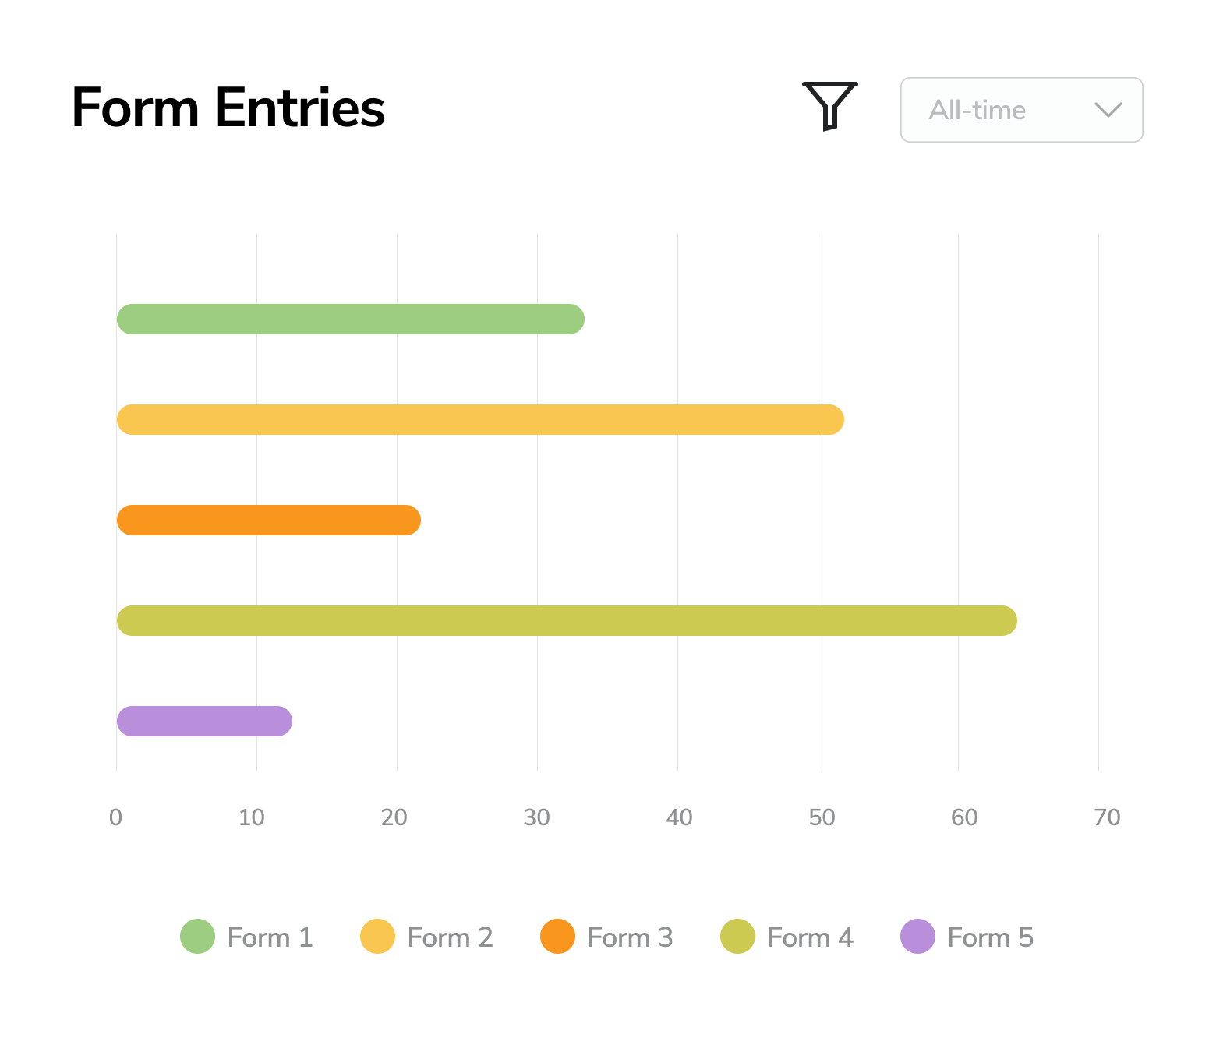Click the Form Entries title
The width and height of the screenshot is (1216, 1052).
pyautogui.click(x=228, y=109)
